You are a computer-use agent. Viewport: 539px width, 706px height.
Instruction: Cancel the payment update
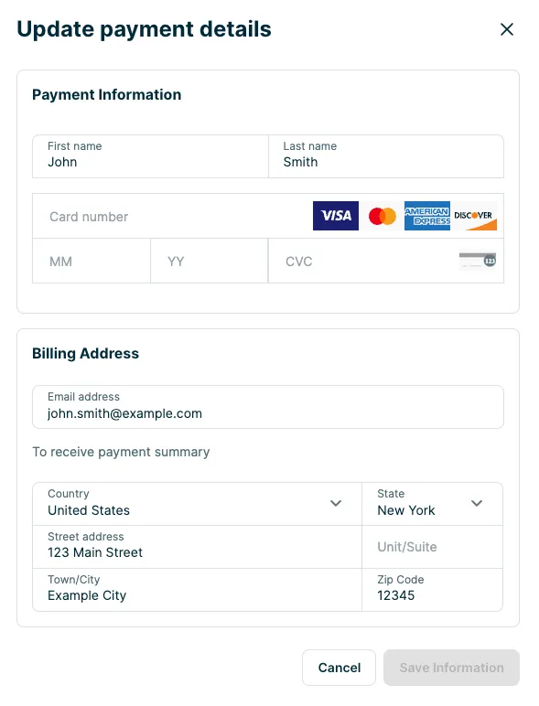[x=339, y=668]
